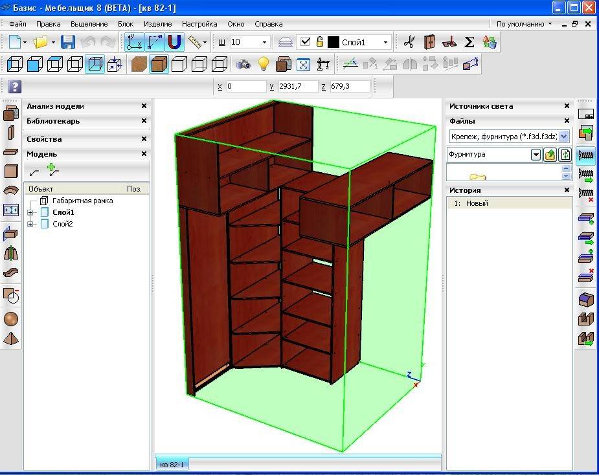
Task: Close the История panel
Action: pos(567,190)
